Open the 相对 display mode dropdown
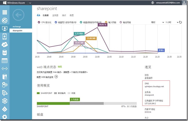Screen dimensions: 188x121 157,22
